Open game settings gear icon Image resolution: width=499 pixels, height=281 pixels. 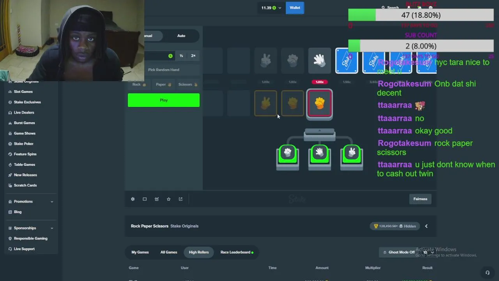pyautogui.click(x=133, y=199)
